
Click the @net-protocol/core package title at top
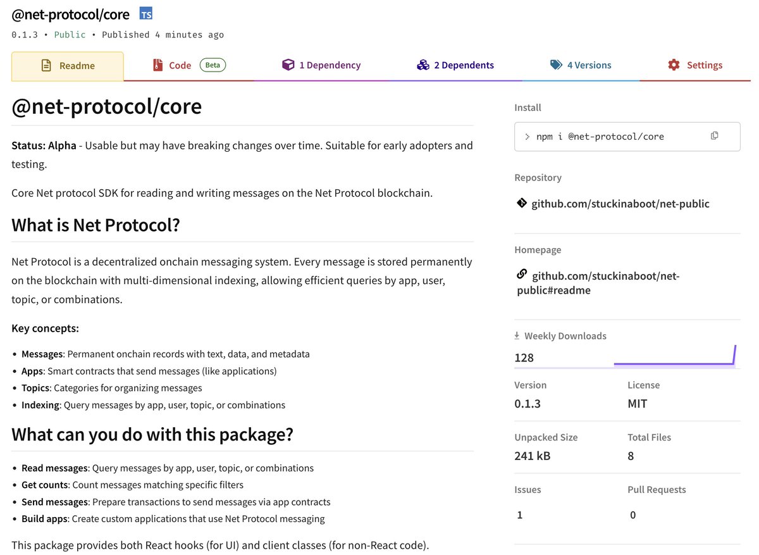70,14
